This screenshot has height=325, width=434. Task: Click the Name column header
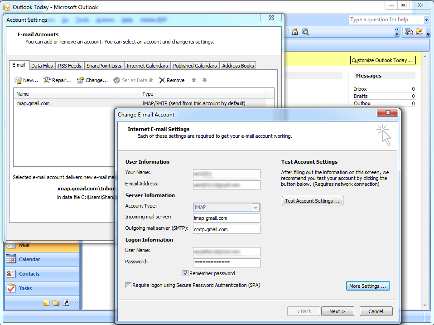click(x=77, y=94)
